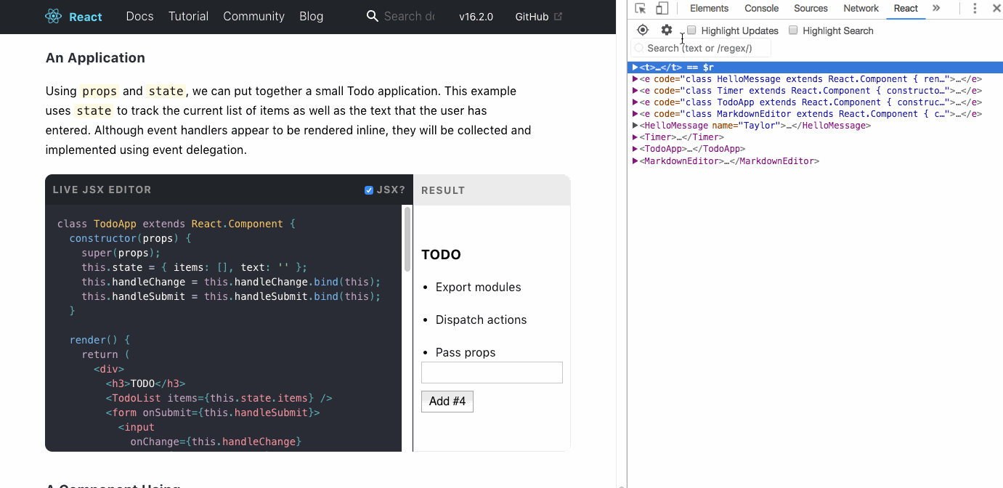
Task: Click the Add #4 button
Action: coord(447,401)
